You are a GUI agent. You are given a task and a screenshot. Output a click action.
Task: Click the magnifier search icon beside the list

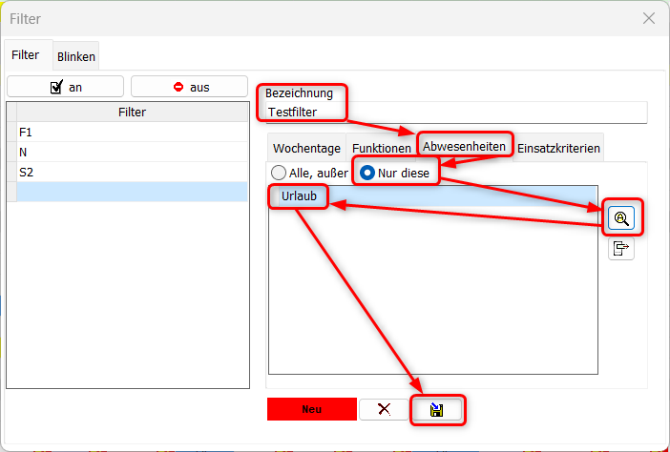tap(621, 218)
